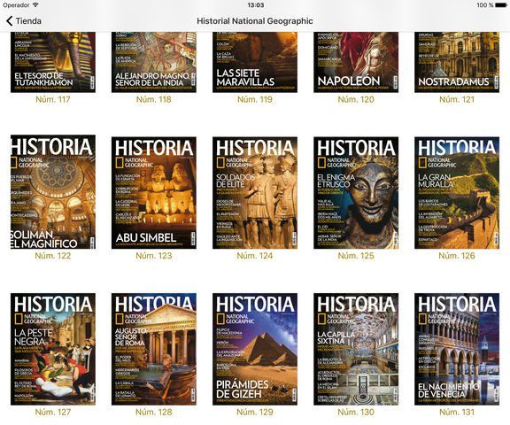
Task: Open Pirámides de Gizeh cover
Action: [255, 349]
